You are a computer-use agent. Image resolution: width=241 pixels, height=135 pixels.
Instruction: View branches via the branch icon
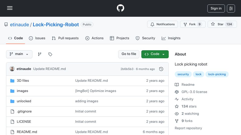[x=40, y=54]
